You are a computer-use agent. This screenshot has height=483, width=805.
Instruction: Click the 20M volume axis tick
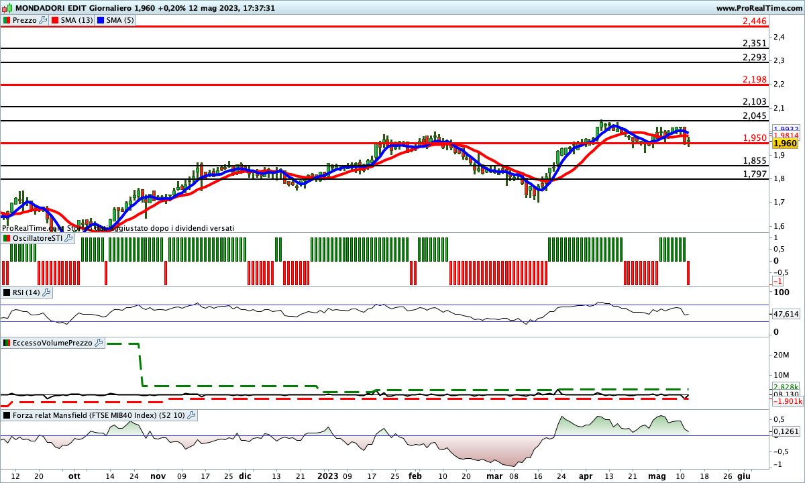782,355
